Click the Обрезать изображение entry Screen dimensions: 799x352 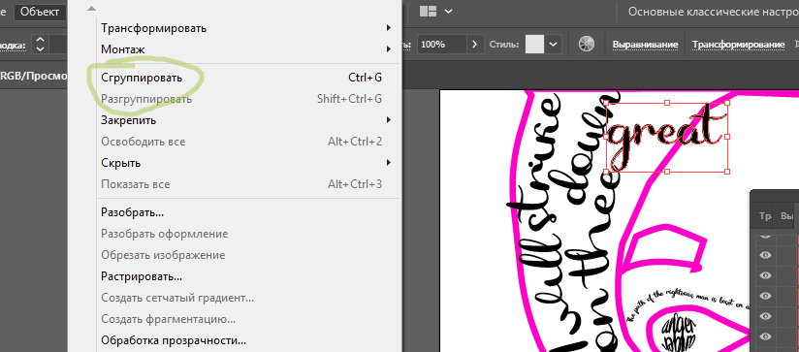tap(246, 255)
